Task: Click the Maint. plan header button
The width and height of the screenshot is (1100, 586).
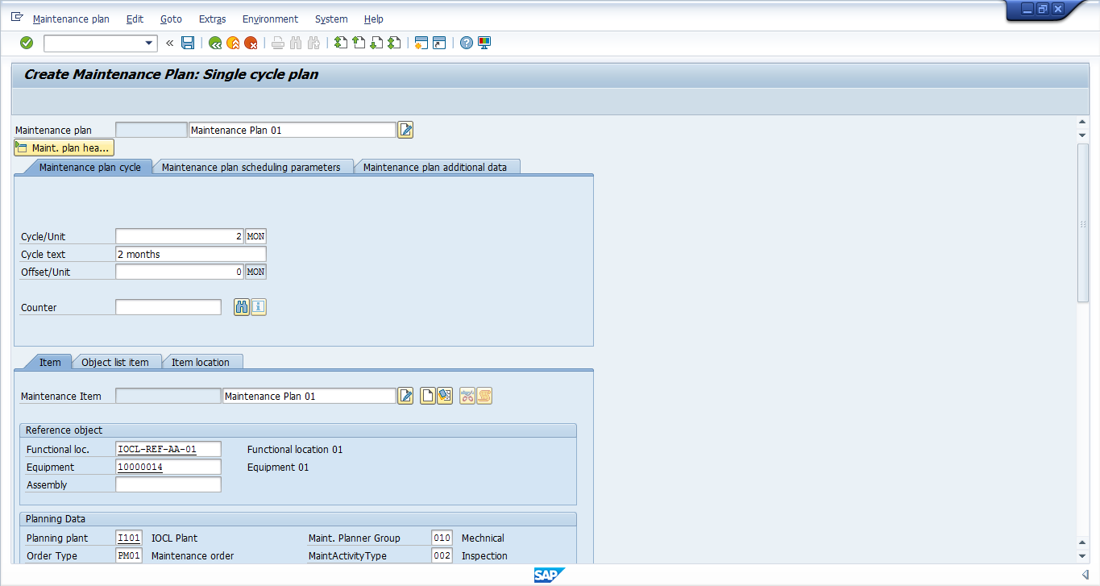Action: (x=64, y=148)
